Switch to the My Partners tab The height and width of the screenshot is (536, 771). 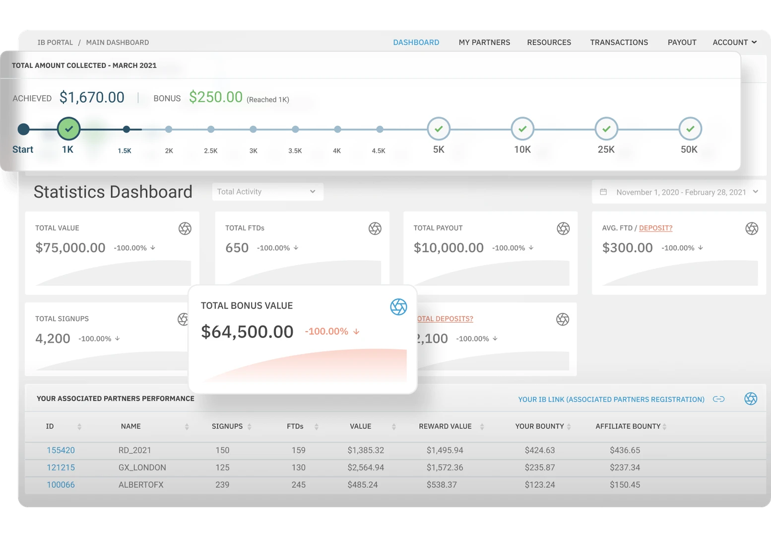484,42
